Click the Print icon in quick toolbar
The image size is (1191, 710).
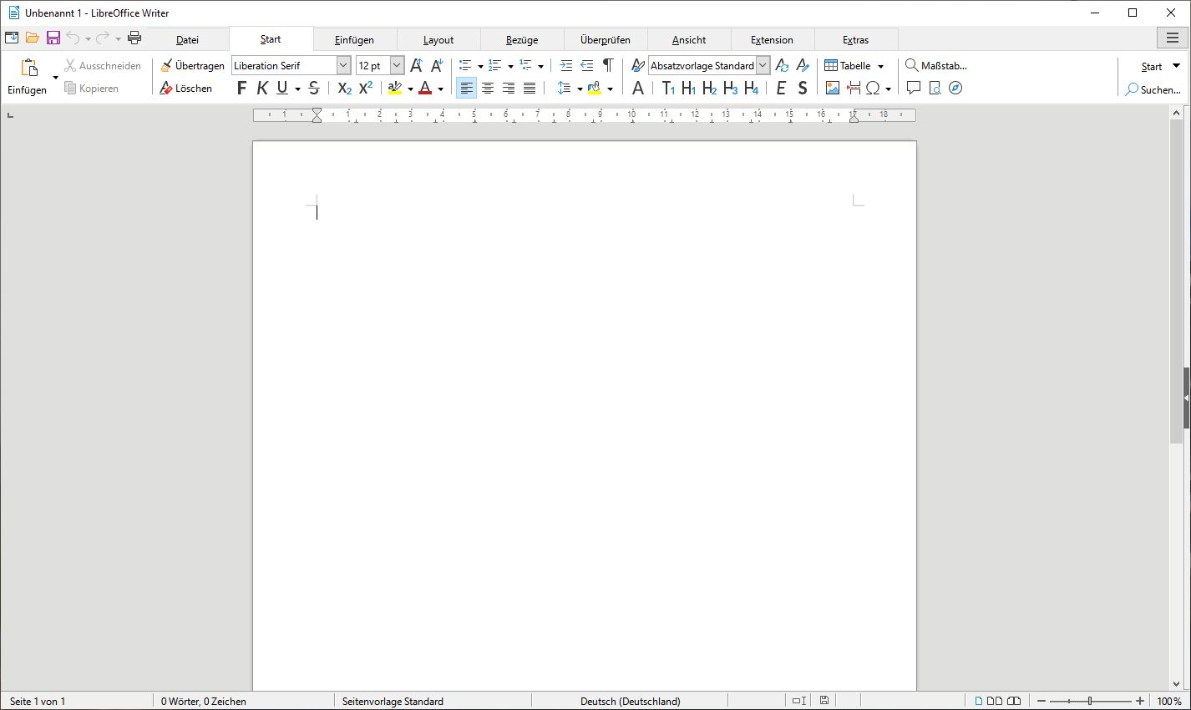coord(134,38)
